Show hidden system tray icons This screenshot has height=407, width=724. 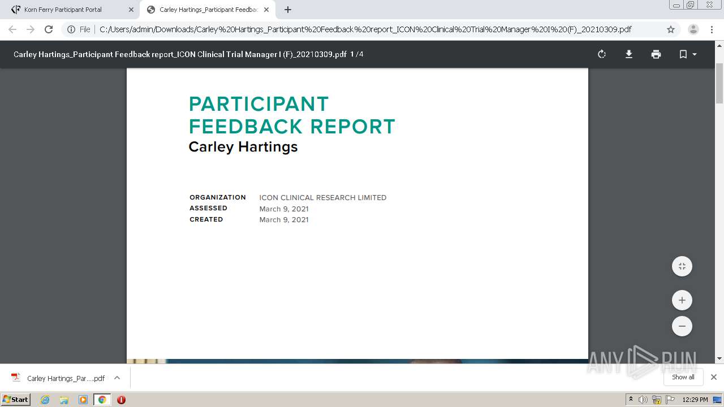[631, 399]
